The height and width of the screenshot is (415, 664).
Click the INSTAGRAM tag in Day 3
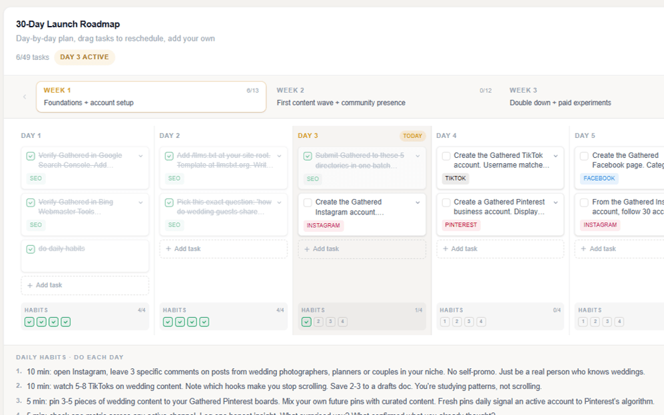click(323, 225)
